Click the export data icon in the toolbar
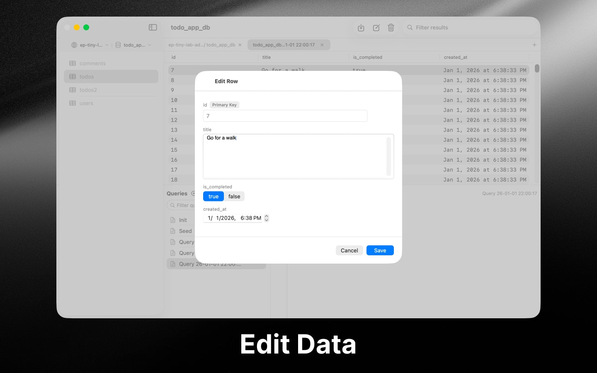 click(x=361, y=27)
